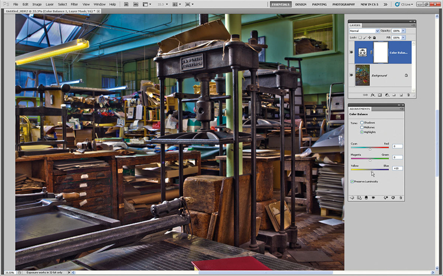
Task: Close the Untitled_HDR2 document tab
Action: tap(99, 11)
